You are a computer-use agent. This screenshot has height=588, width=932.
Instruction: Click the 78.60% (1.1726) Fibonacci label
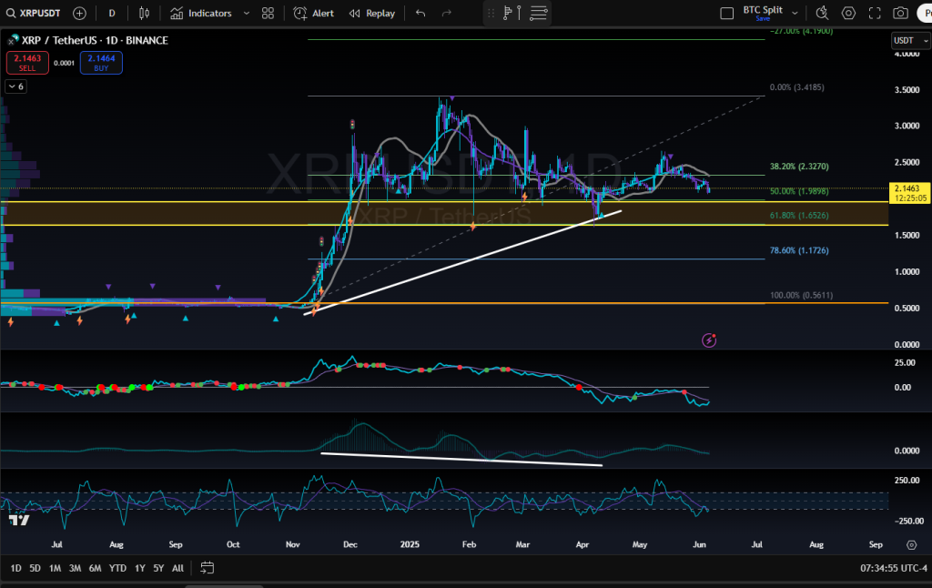pyautogui.click(x=799, y=250)
